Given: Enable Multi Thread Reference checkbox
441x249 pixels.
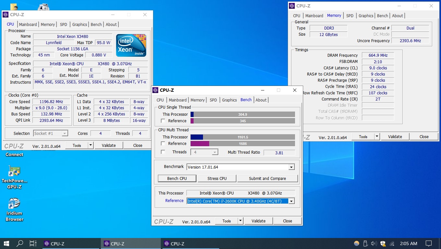Looking at the screenshot, I should 163,144.
